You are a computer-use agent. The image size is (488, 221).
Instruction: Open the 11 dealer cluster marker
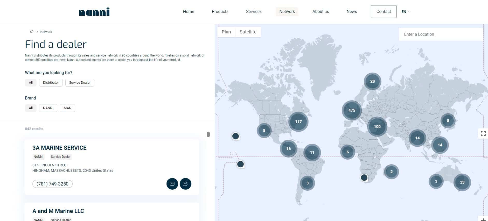pyautogui.click(x=312, y=152)
